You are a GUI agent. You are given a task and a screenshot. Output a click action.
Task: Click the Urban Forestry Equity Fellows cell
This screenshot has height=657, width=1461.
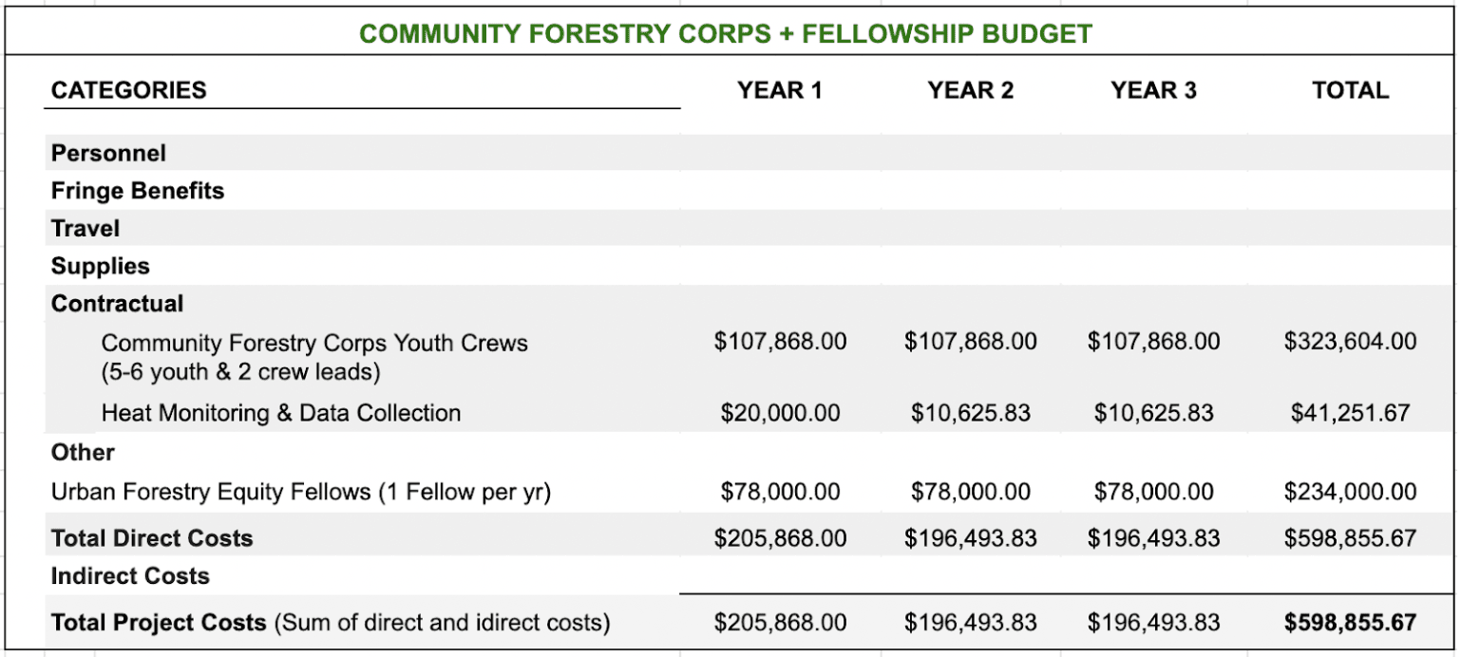pos(301,492)
